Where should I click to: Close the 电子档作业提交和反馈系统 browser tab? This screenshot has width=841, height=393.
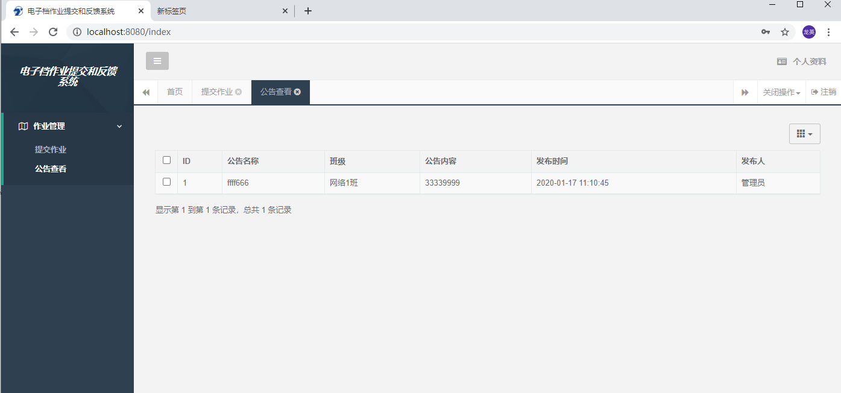click(x=140, y=11)
